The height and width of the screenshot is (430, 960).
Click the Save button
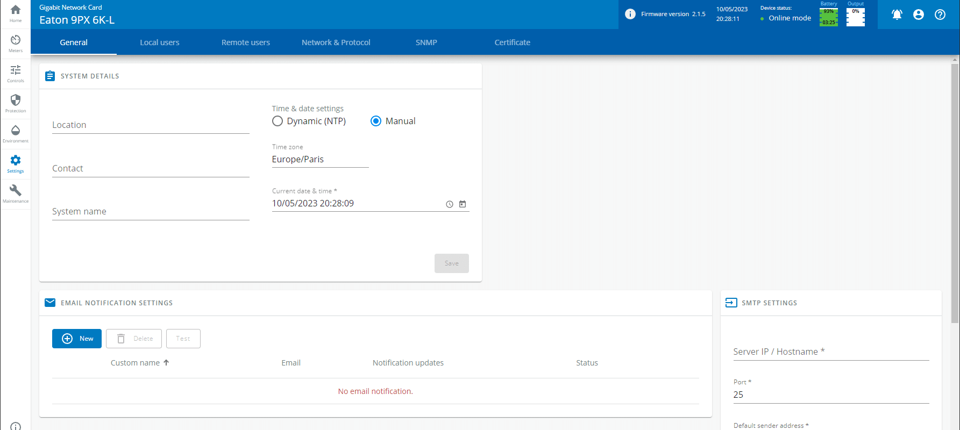[452, 263]
